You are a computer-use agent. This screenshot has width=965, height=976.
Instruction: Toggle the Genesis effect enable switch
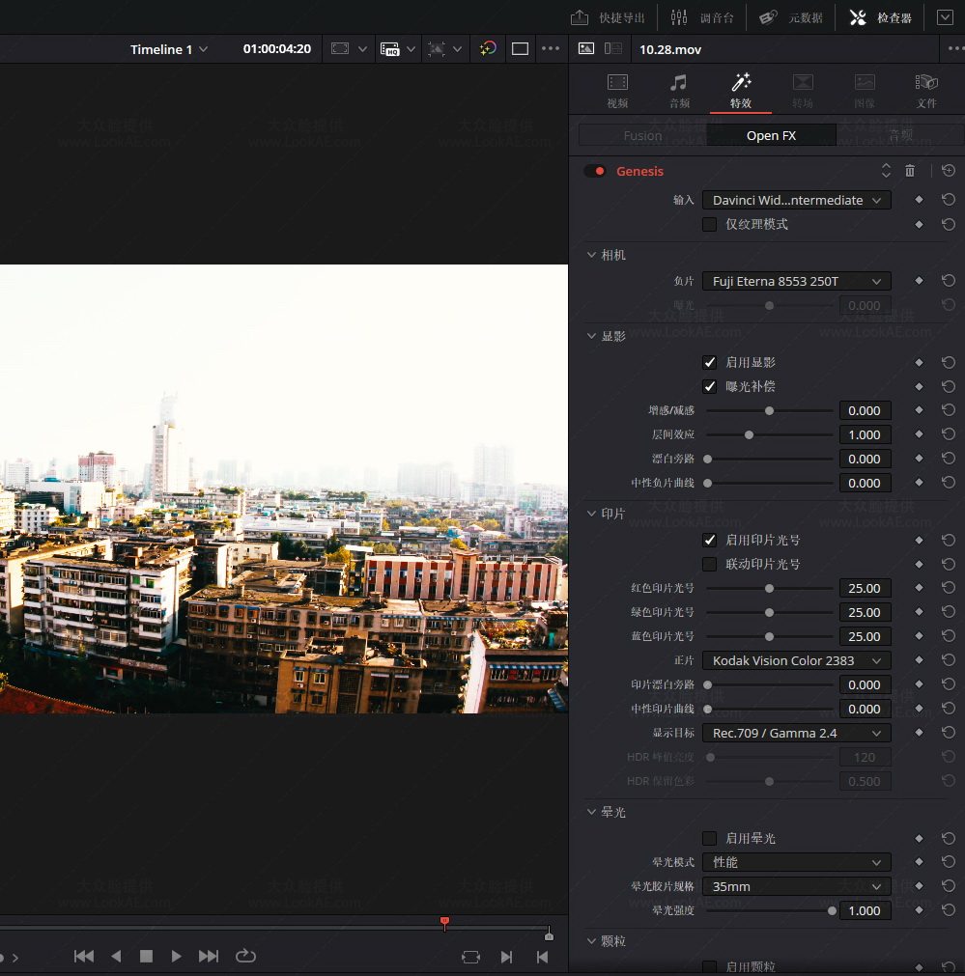595,171
